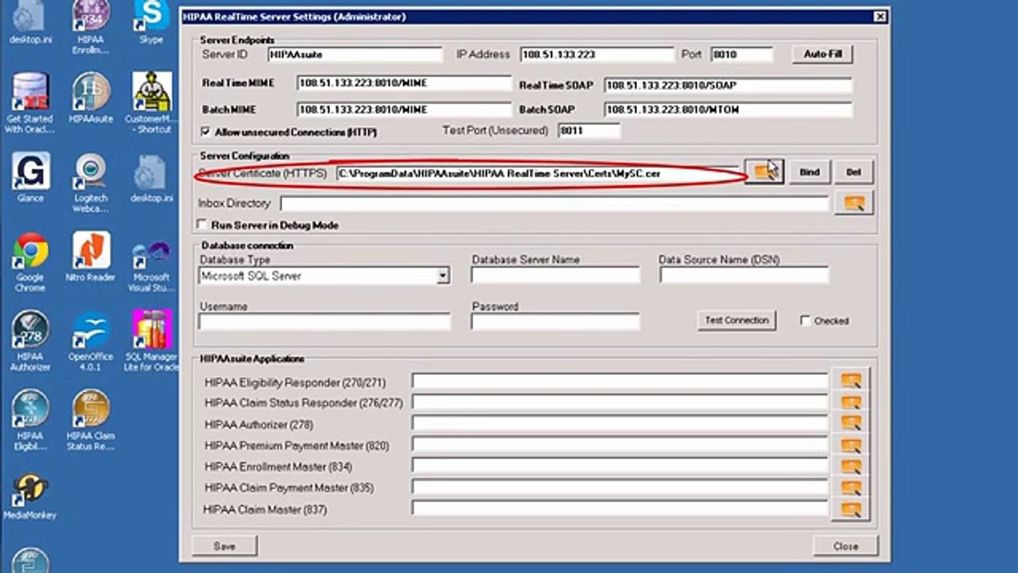This screenshot has width=1018, height=573.
Task: Tick the Checked checkbox
Action: (x=806, y=321)
